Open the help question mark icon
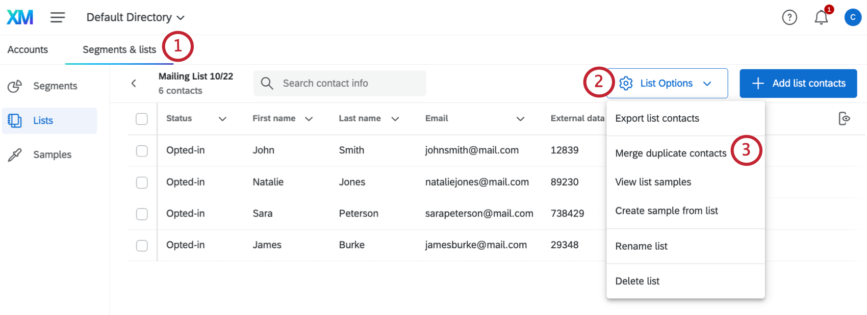Image resolution: width=867 pixels, height=315 pixels. point(789,17)
